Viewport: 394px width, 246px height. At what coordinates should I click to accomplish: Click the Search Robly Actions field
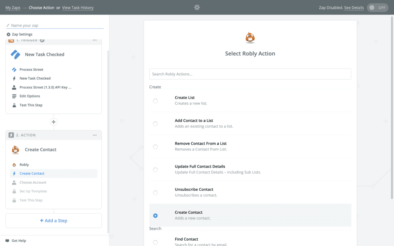[250, 74]
